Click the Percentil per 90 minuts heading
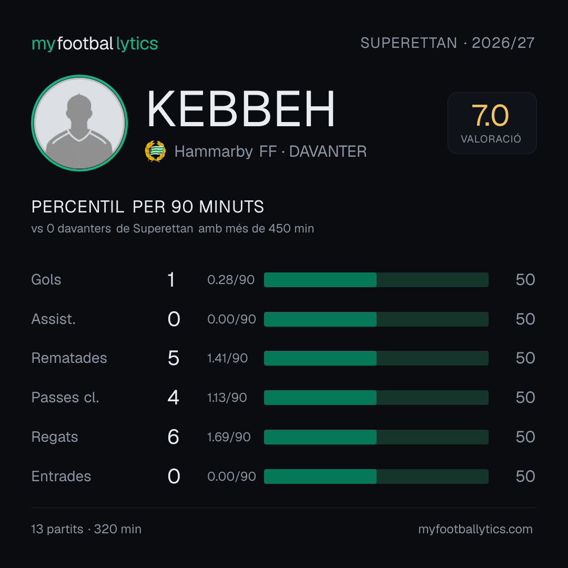568x568 pixels. point(147,207)
